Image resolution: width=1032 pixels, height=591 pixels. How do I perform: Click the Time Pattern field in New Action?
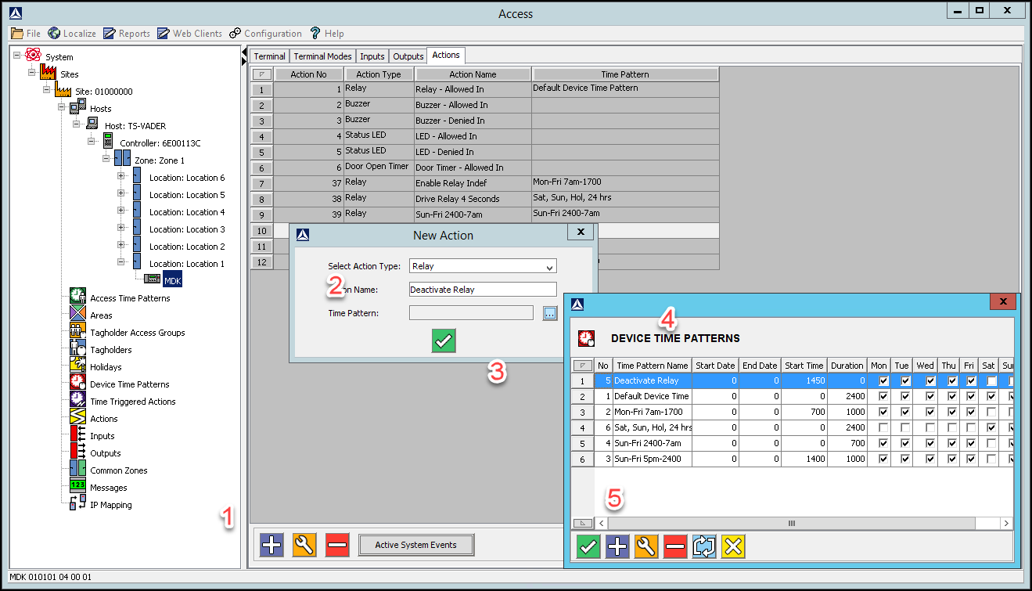click(471, 313)
